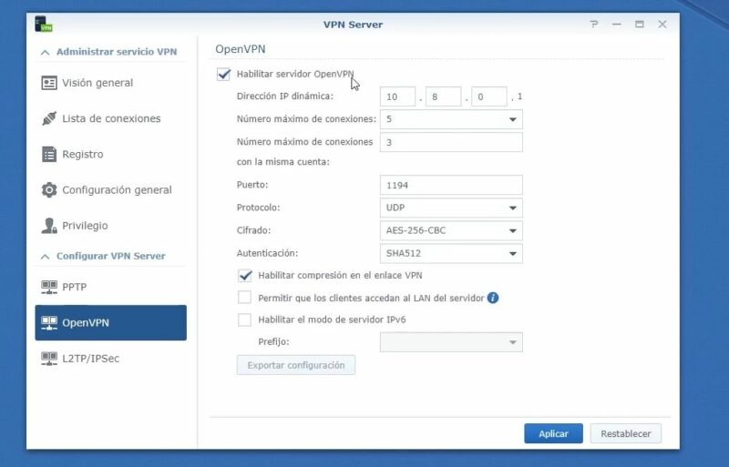Click the Registro document icon
This screenshot has height=467, width=729.
[x=49, y=154]
